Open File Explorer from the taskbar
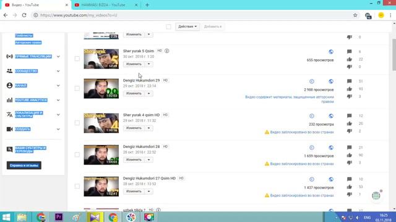 pos(22,216)
